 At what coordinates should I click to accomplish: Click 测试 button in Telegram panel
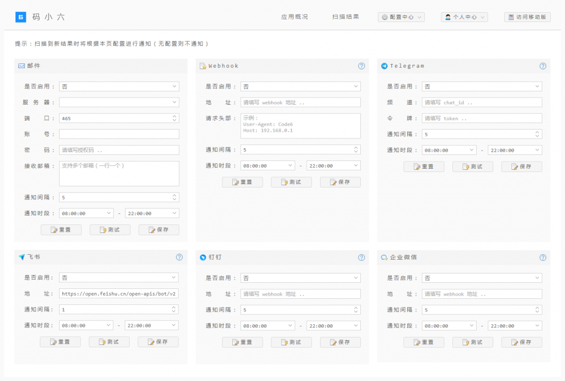(473, 167)
